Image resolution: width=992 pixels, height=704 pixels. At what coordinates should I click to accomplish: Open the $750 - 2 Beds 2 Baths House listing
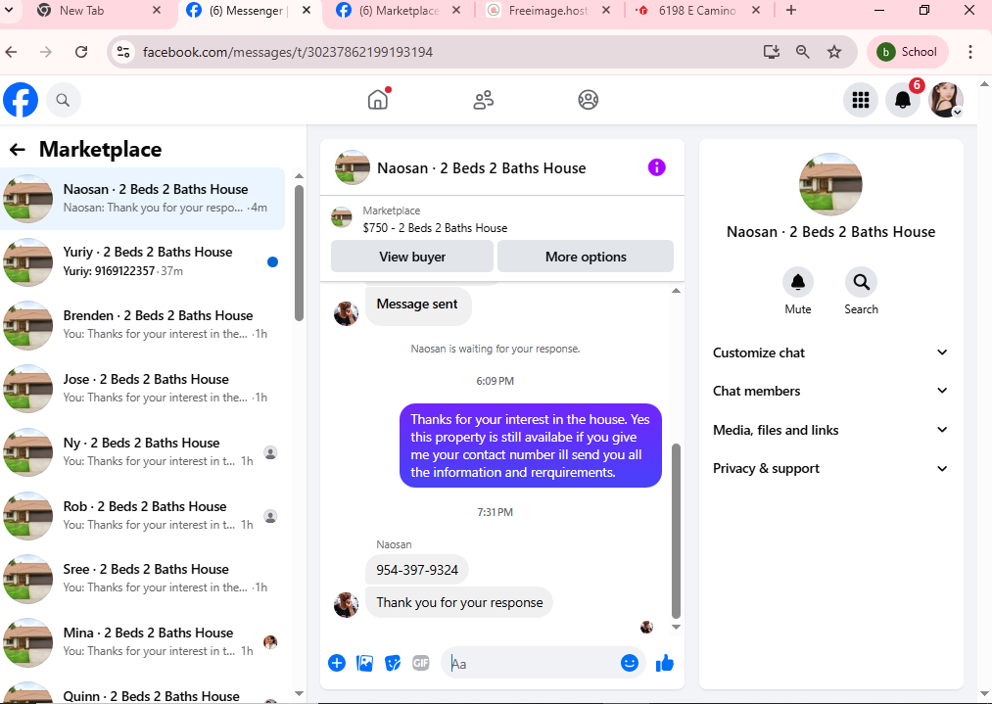point(435,228)
